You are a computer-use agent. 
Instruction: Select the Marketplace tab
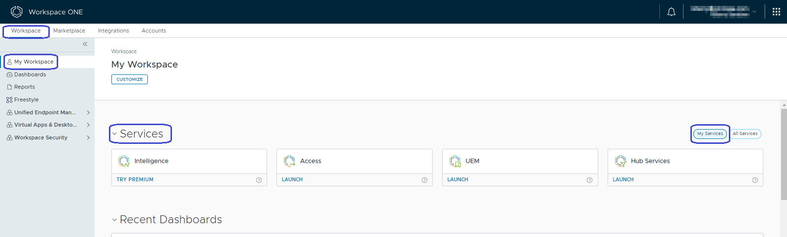coord(69,31)
